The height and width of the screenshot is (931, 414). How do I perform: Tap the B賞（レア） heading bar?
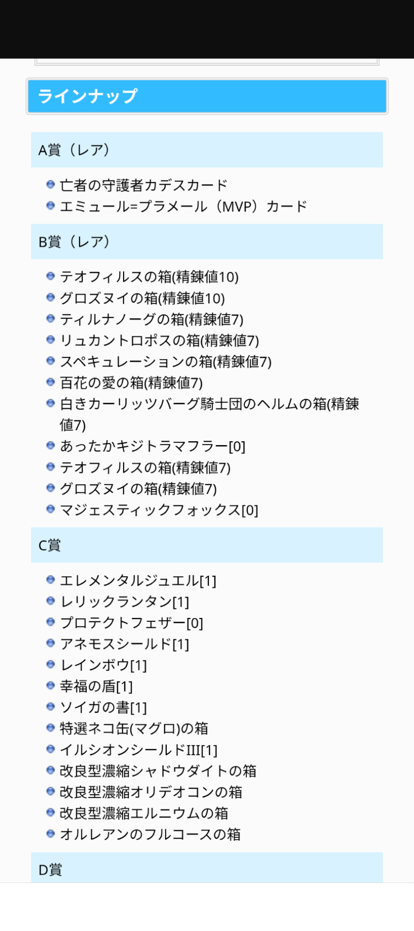(207, 242)
